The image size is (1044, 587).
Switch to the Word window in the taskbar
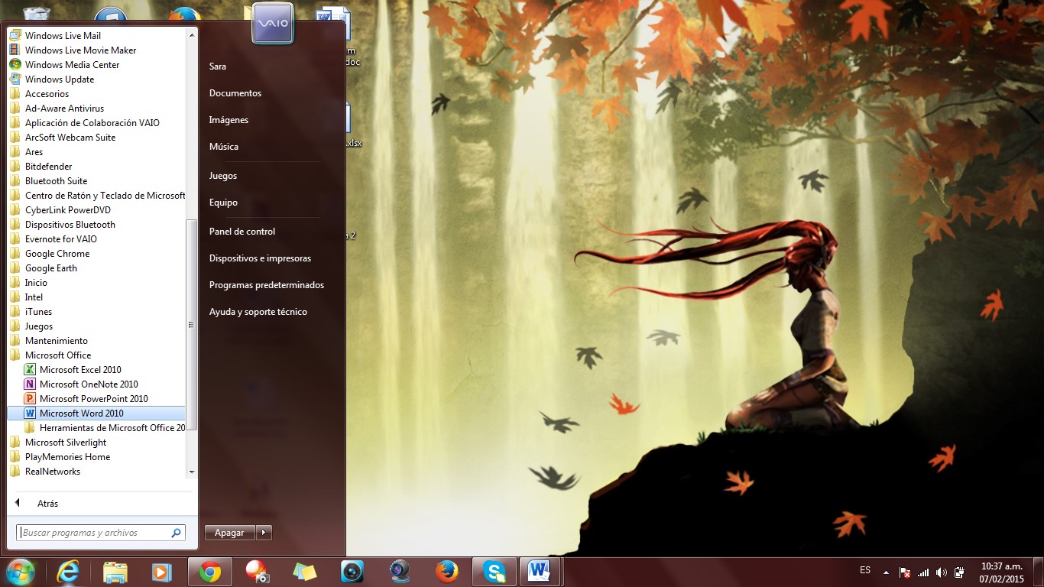[x=540, y=572]
